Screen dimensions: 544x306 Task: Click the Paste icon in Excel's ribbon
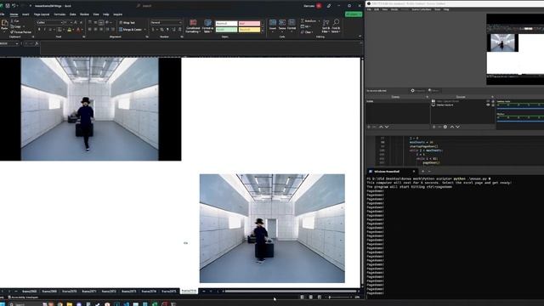pos(4,24)
